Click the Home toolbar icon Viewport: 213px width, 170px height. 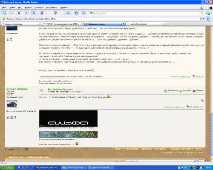click(34, 13)
